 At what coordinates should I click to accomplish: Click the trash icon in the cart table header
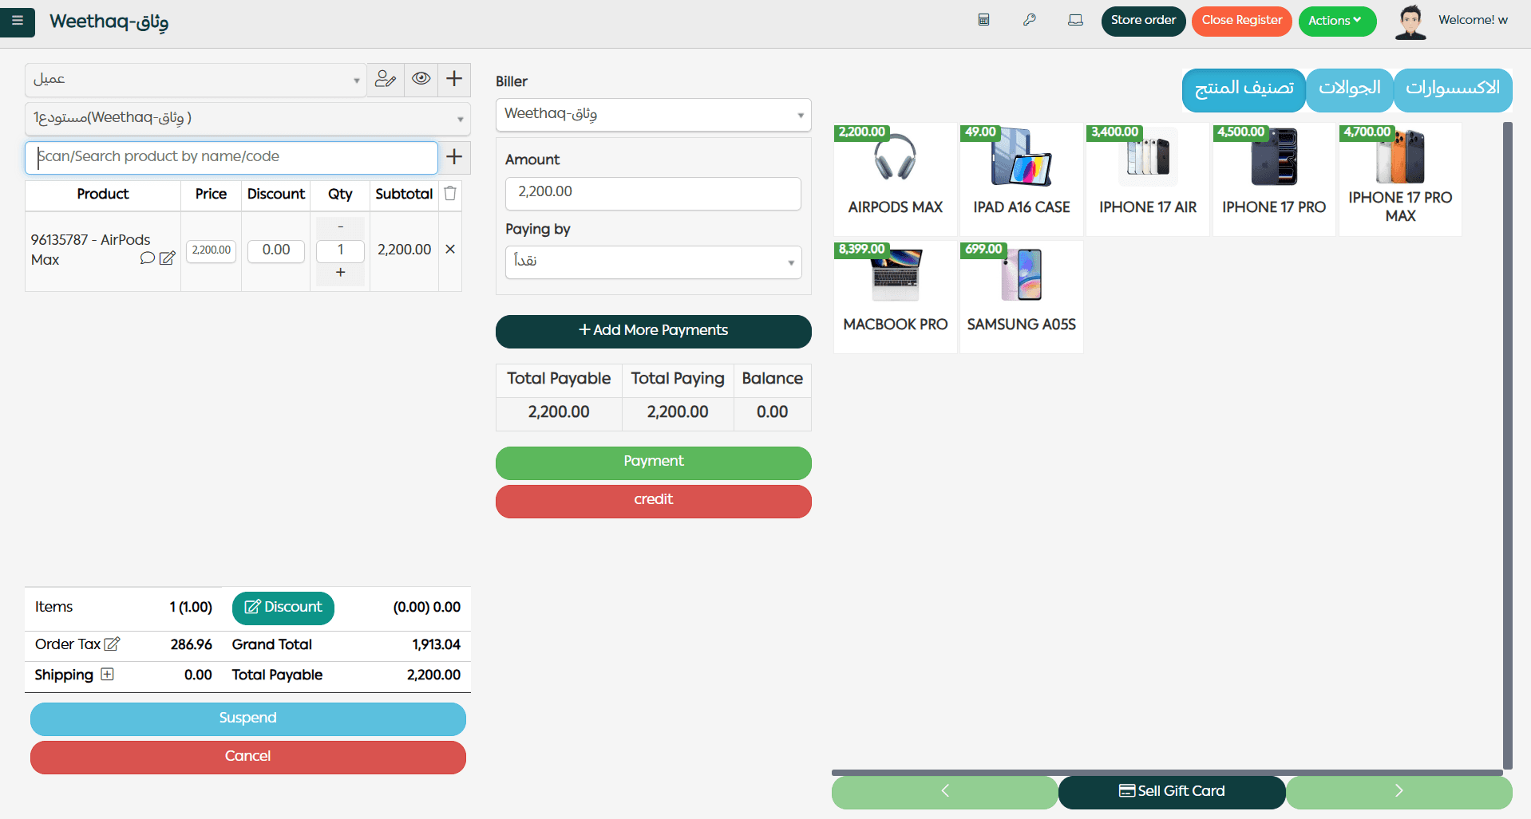coord(449,194)
